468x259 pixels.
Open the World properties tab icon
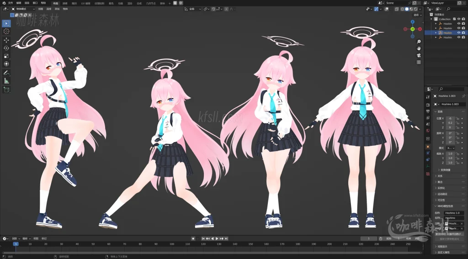(x=428, y=131)
